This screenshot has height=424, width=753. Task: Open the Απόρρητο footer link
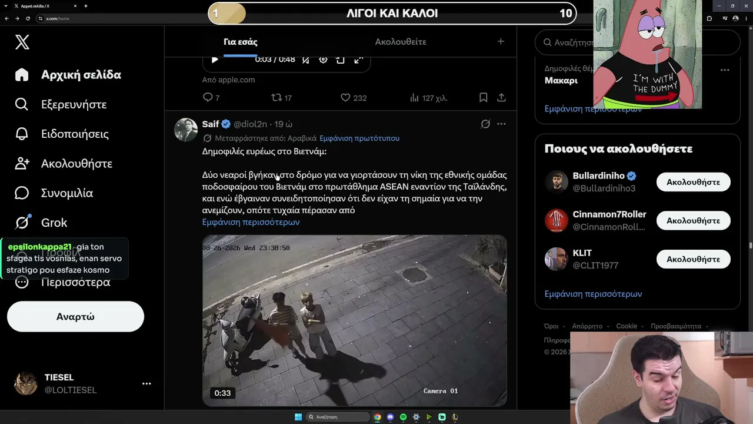[x=587, y=326]
